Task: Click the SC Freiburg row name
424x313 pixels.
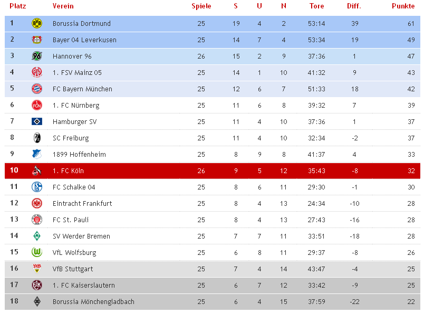Action: coord(71,138)
